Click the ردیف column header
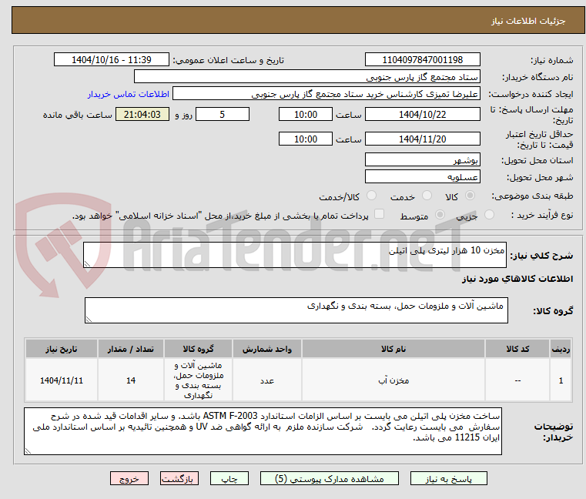The image size is (586, 499). [x=561, y=349]
